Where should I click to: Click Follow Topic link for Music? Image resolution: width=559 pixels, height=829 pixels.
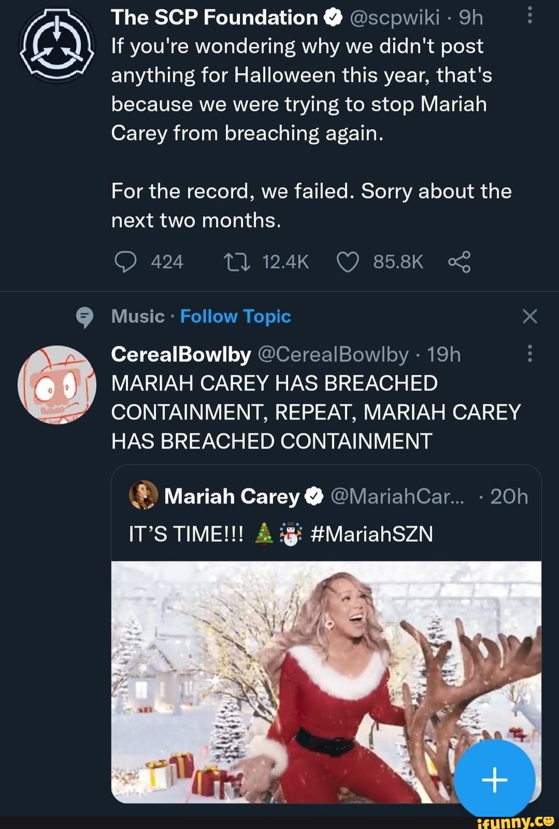click(236, 316)
